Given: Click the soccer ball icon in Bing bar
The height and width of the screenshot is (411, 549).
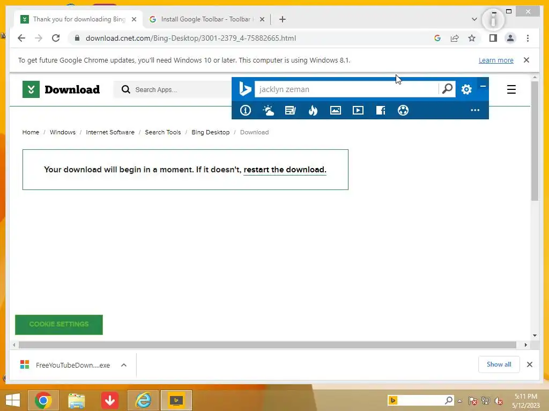Looking at the screenshot, I should (x=403, y=110).
